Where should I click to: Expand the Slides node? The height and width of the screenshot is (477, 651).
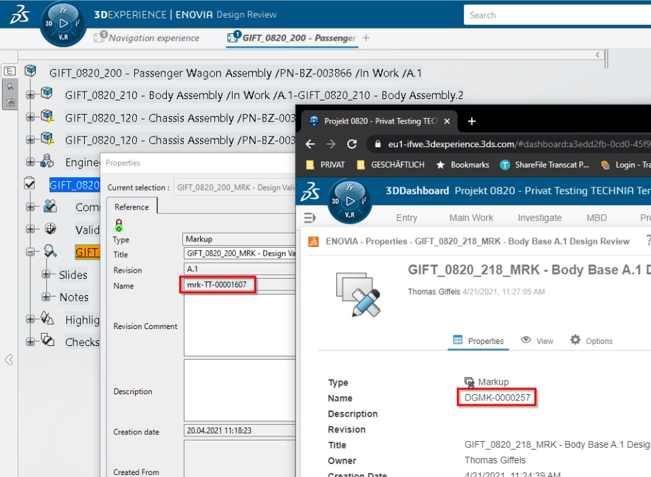pos(46,274)
